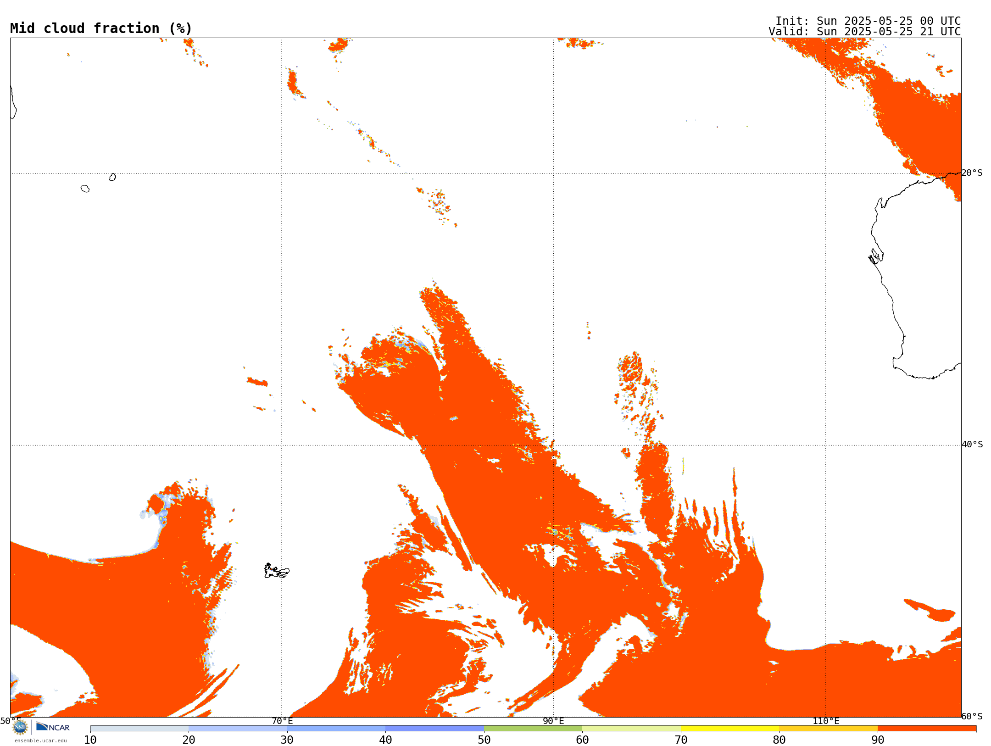Open the ensemble.ucar.edu link text
The image size is (991, 746).
tap(40, 740)
